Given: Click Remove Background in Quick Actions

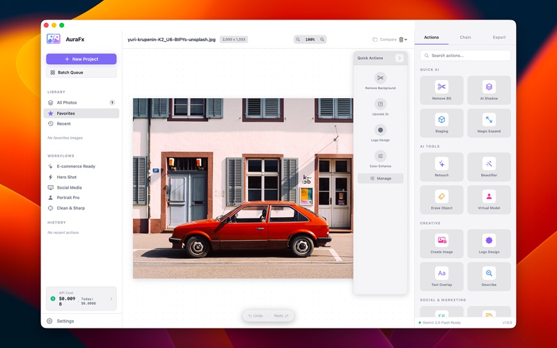Looking at the screenshot, I should coord(380,81).
